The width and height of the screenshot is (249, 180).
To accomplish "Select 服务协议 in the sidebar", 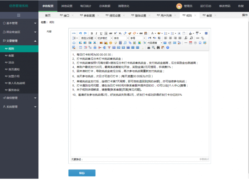I will click(14, 90).
